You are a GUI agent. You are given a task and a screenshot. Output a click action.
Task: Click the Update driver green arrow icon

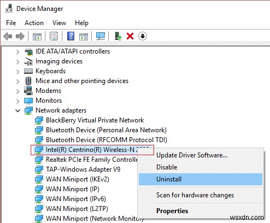pos(118,36)
